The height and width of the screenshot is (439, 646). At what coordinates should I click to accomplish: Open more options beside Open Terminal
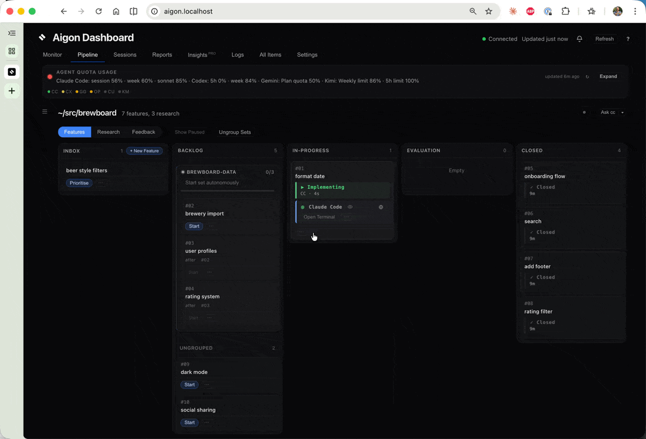click(x=347, y=217)
